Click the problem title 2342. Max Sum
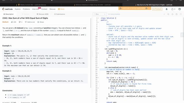This screenshot has width=184, height=103. 25,18
